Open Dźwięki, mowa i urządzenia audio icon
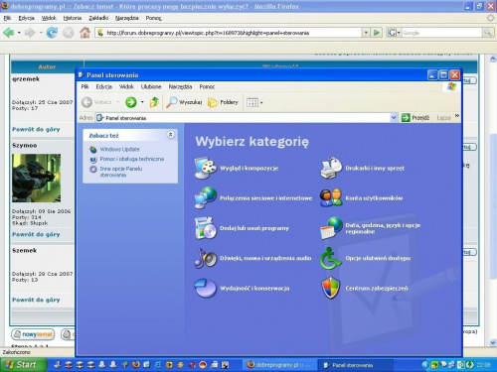 [206, 258]
